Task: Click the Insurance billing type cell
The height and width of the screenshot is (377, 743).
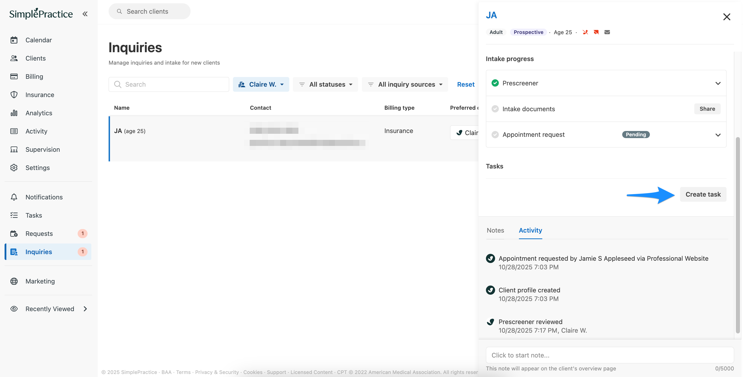Action: 399,131
